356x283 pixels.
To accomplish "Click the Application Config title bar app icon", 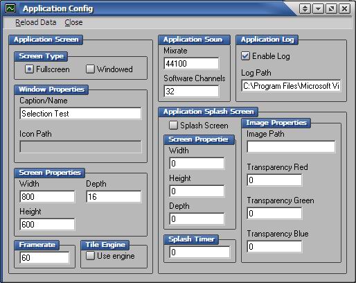I will click(x=10, y=8).
